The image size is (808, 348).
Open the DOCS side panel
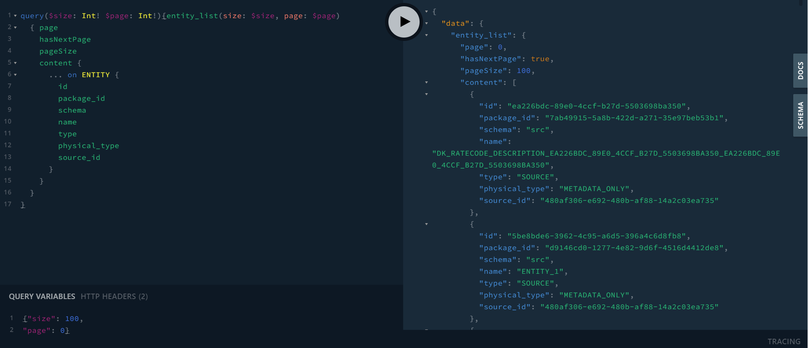(x=800, y=71)
